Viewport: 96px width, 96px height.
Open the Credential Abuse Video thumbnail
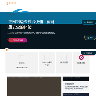pos(76,94)
